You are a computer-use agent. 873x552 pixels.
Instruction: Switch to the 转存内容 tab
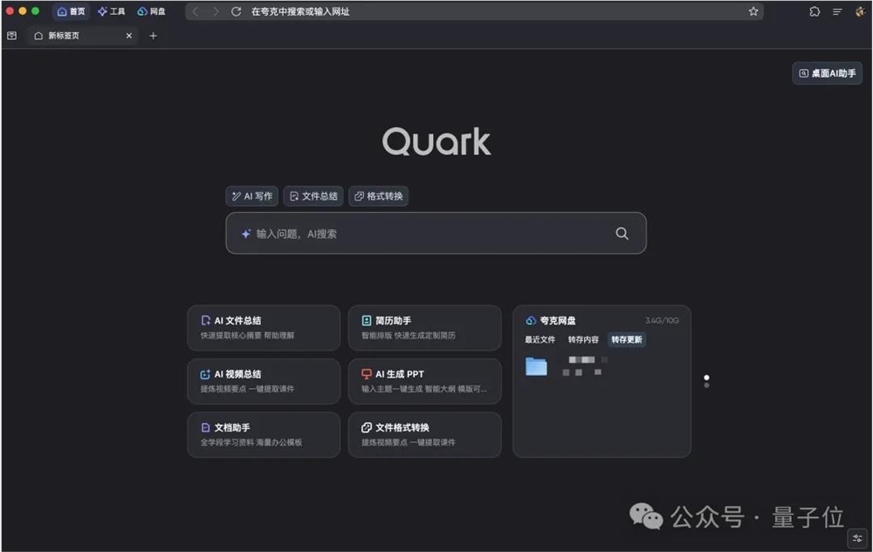coord(581,339)
